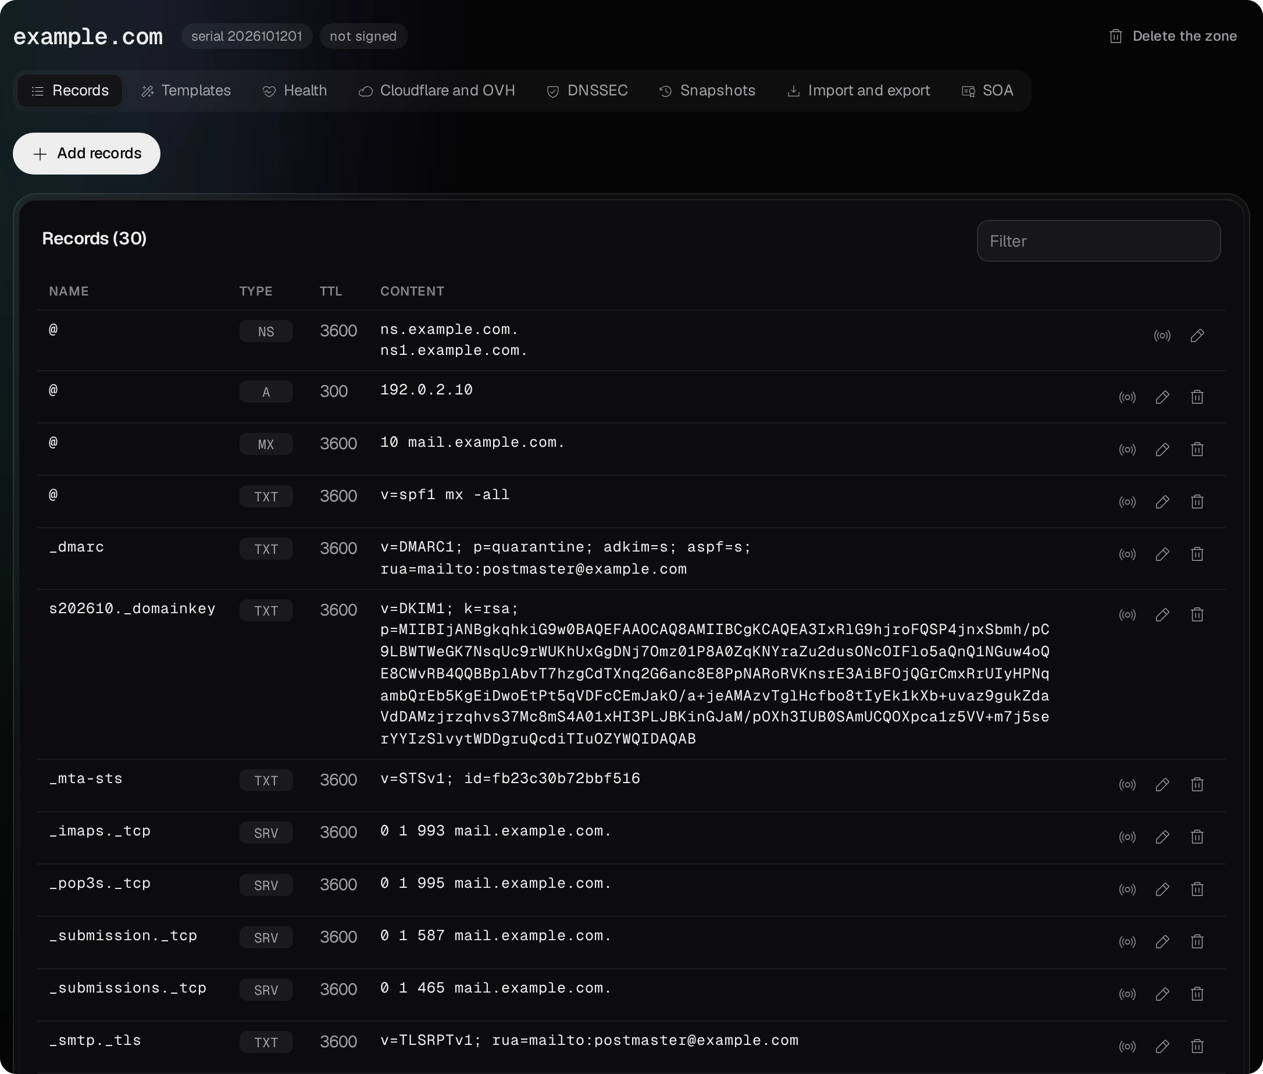Image resolution: width=1263 pixels, height=1074 pixels.
Task: Check propagation for the _smtp._tls record
Action: point(1128,1046)
